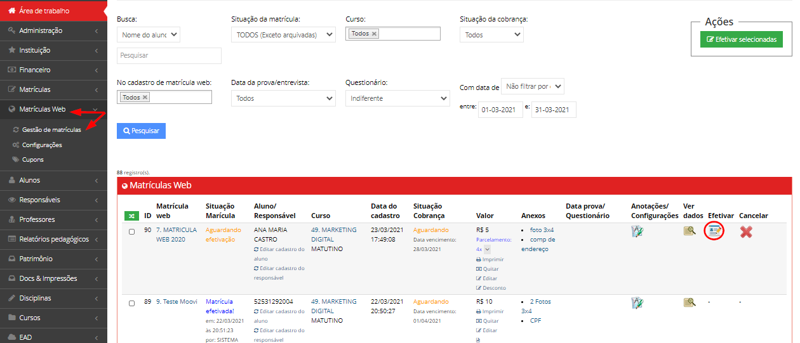The height and width of the screenshot is (343, 800).
Task: Open Anotações/Configurações icon for enrollment 90
Action: [637, 231]
